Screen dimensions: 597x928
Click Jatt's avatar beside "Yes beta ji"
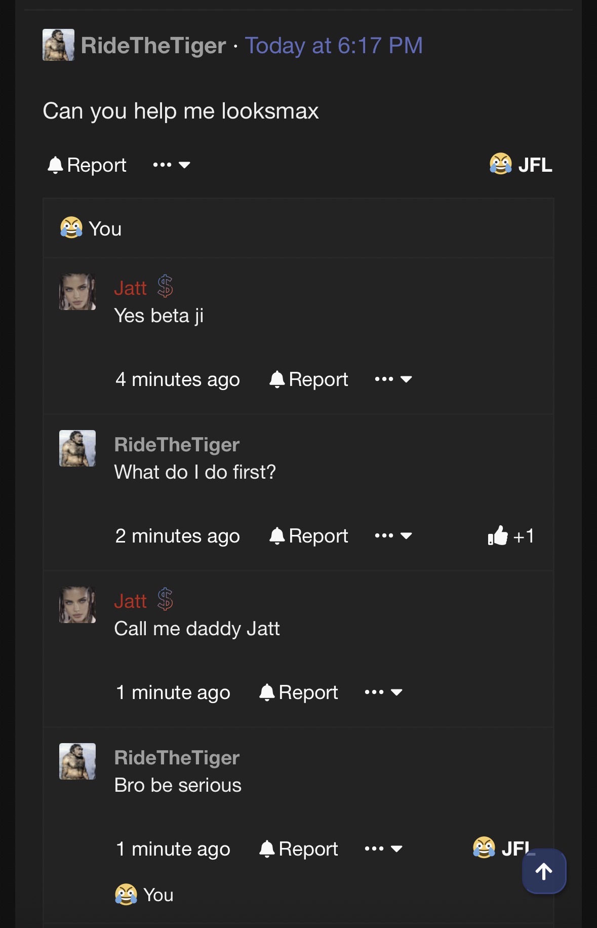pyautogui.click(x=77, y=292)
